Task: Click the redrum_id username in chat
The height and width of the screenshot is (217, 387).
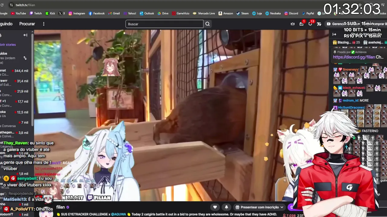Action: [x=350, y=100]
